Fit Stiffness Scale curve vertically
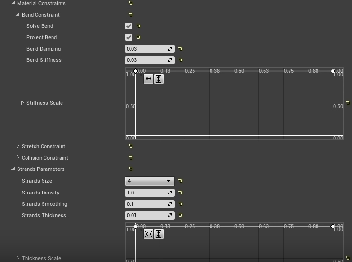Screen dimensions: 352x262 [x=158, y=79]
